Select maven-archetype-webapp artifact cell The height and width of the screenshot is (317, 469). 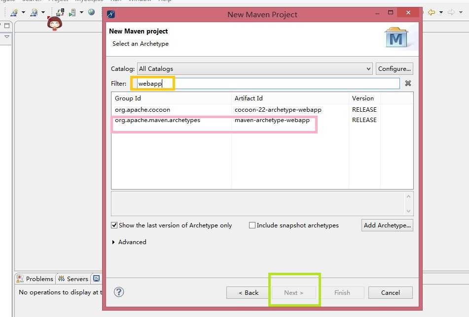[x=272, y=120]
